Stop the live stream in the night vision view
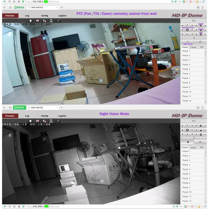Screen dimensions: 210x209 31,121
